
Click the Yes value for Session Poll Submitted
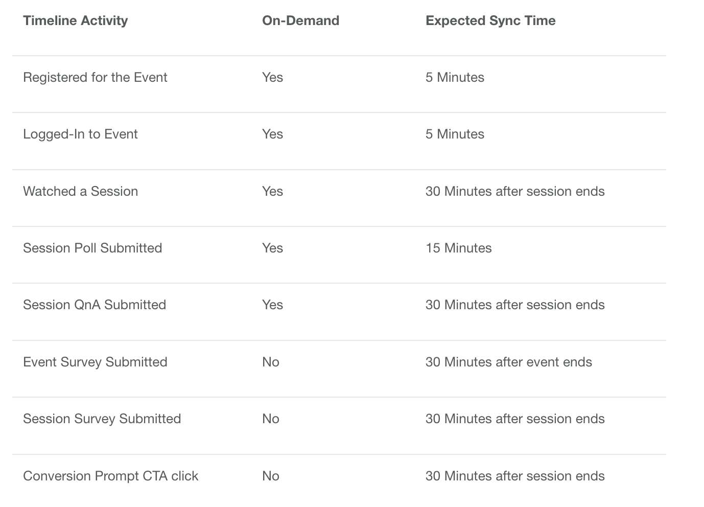(272, 248)
